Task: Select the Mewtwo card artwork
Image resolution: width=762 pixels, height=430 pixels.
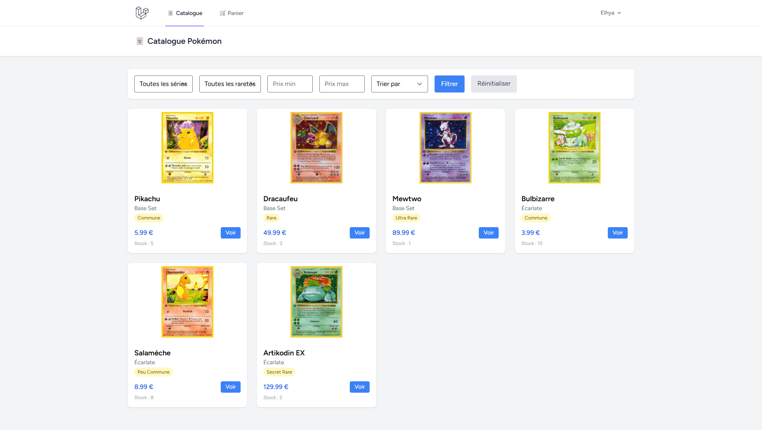Action: click(445, 147)
